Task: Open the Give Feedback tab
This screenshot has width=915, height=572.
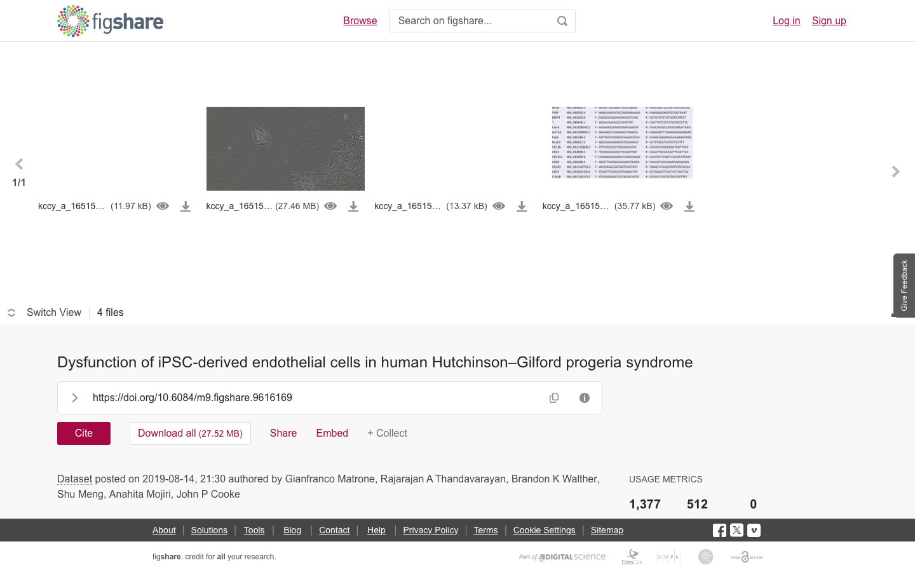Action: 904,285
